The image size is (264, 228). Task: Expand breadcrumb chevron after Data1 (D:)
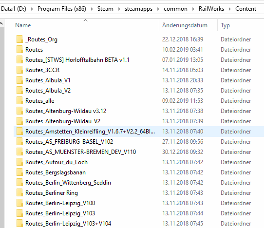click(32, 9)
